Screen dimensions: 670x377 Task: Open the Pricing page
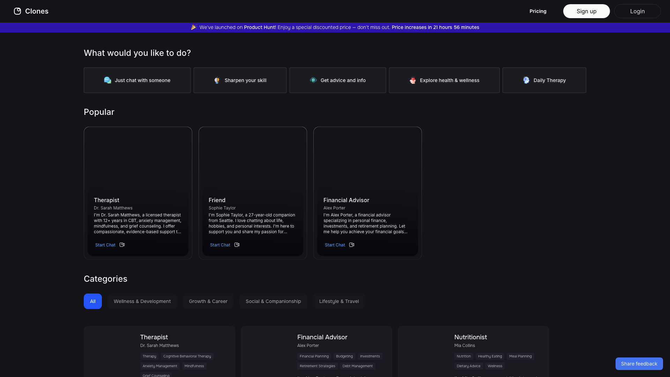[x=538, y=11]
